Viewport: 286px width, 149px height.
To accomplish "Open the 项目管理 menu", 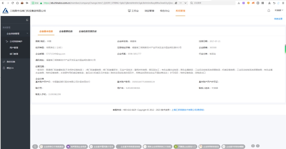I will 149,11.
